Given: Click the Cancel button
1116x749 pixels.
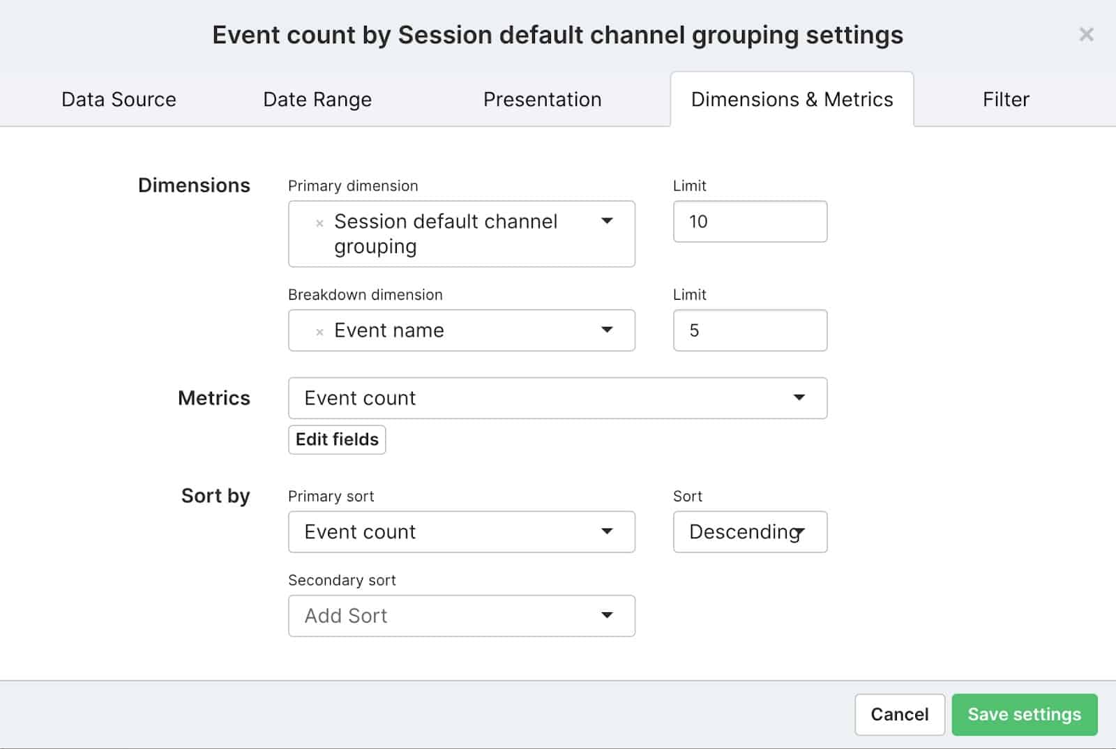Looking at the screenshot, I should [900, 715].
